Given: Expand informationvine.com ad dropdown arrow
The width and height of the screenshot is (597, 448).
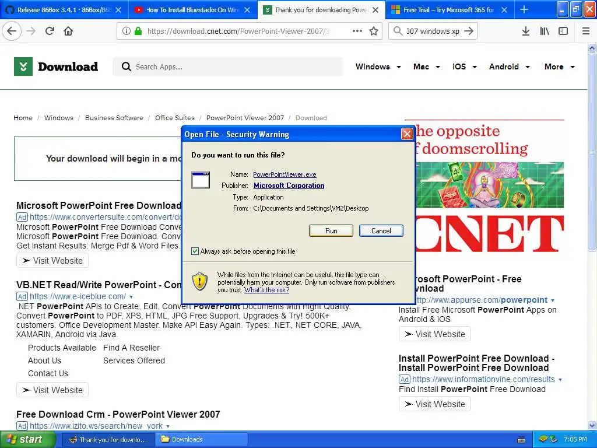Looking at the screenshot, I should pyautogui.click(x=560, y=380).
